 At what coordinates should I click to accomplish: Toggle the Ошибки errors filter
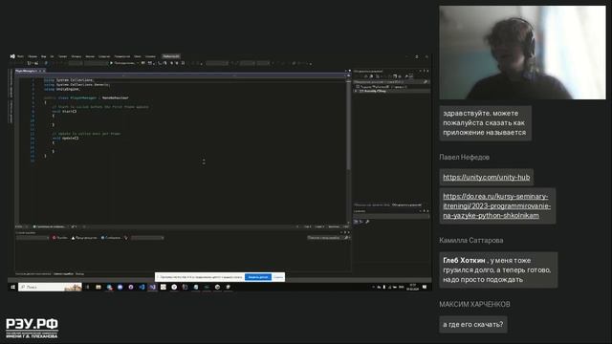[59, 238]
